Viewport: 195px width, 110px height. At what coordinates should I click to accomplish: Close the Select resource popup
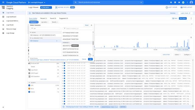(x=91, y=25)
